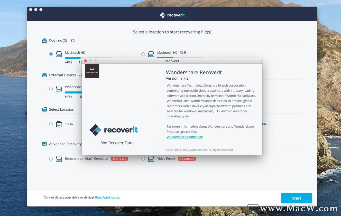Click the Video Repair label
Screen dimensions: 341x216
[166, 159]
